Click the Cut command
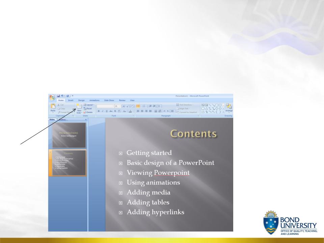Image resolution: width=324 pixels, height=243 pixels. click(x=61, y=105)
